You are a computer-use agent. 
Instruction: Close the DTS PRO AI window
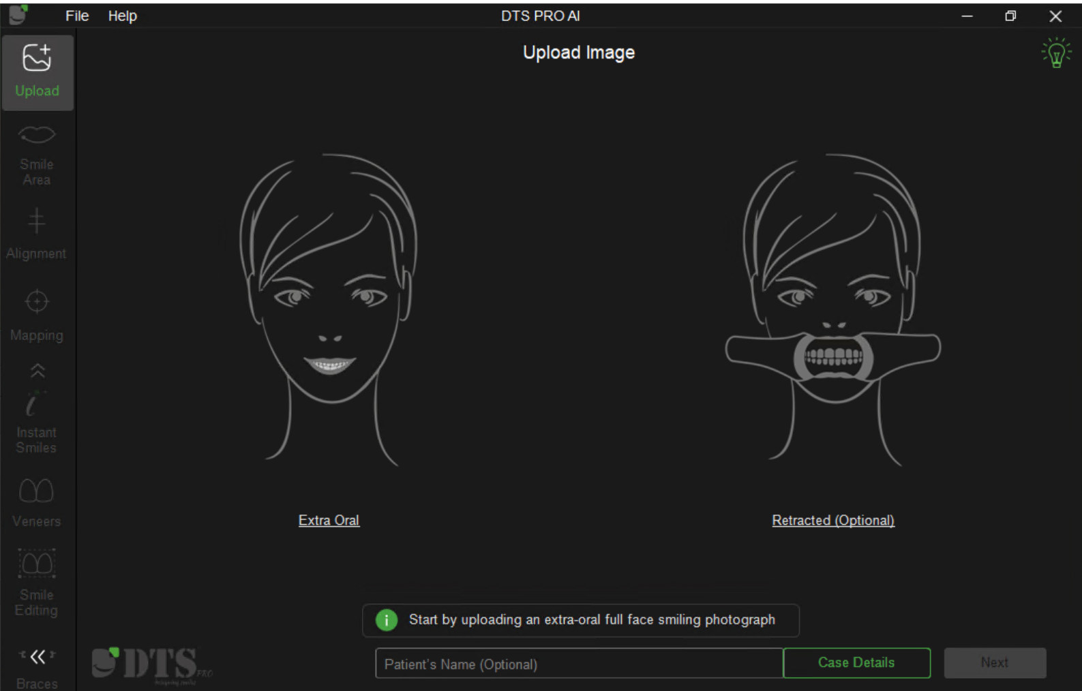tap(1055, 16)
